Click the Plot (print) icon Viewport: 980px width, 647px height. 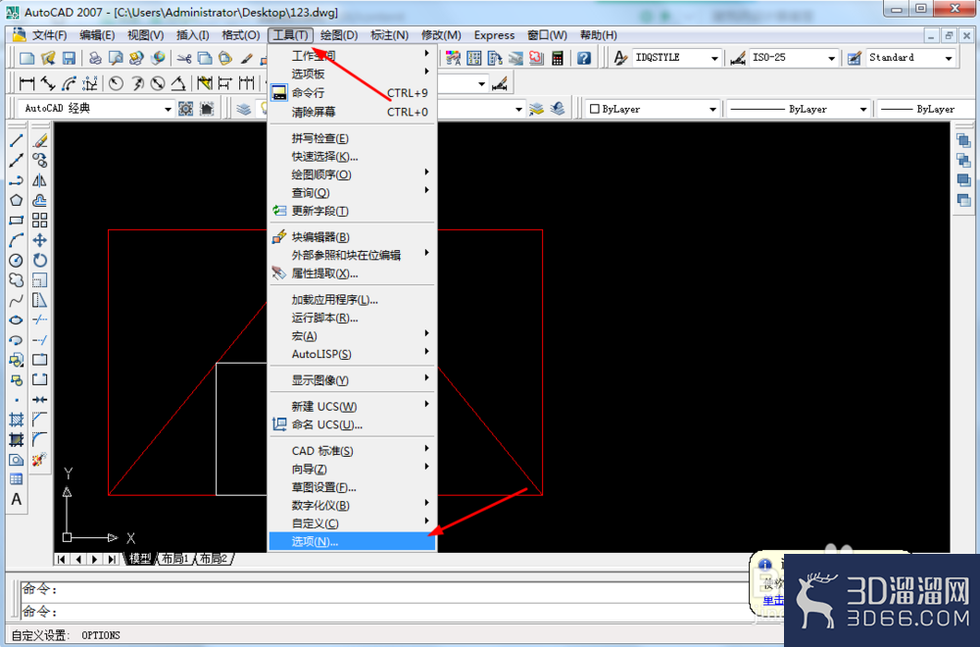[95, 58]
